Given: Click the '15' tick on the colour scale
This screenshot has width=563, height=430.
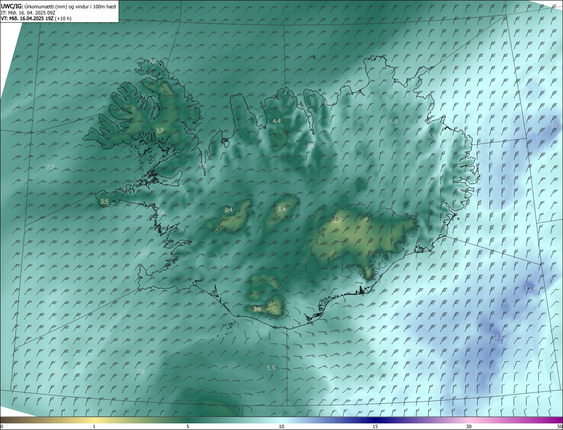Looking at the screenshot, I should coord(375,426).
